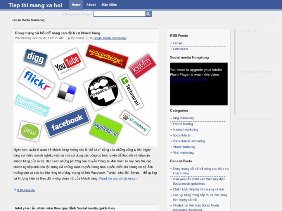Open recent post Vinalink tại Hội thảo Social Media
Viewport: 282px width, 211px height.
pyautogui.click(x=196, y=208)
